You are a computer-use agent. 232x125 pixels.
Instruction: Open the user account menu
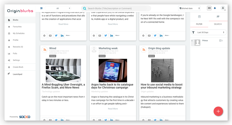[223, 8]
